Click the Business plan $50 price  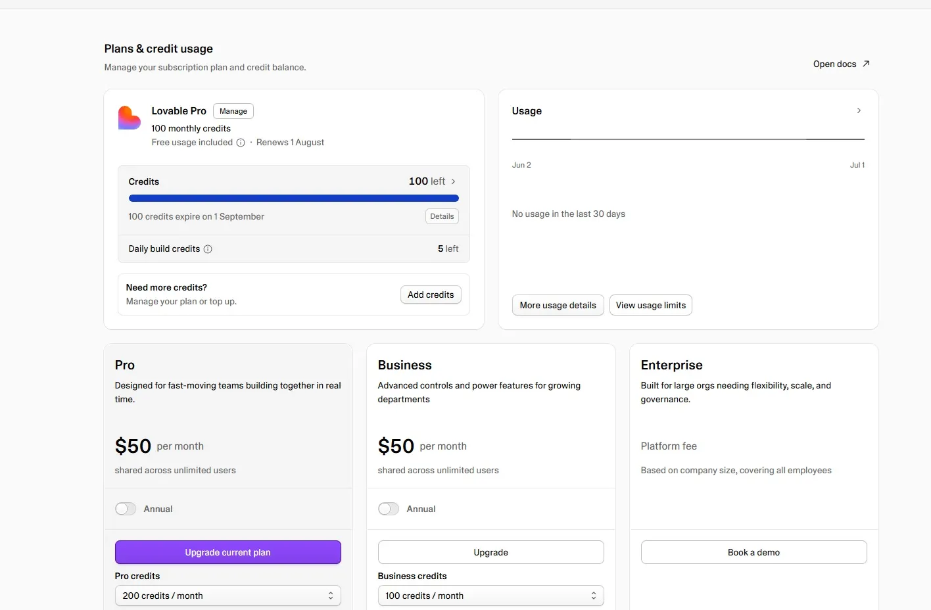[x=396, y=446]
